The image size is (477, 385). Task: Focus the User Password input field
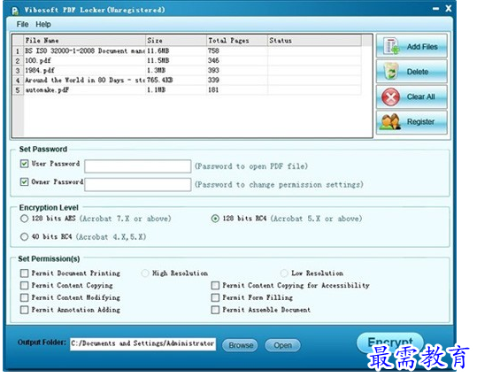(x=138, y=166)
